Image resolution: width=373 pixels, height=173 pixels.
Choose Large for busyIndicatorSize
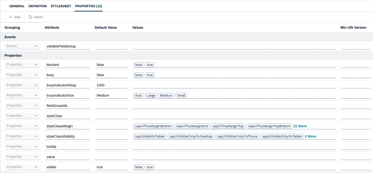151,95
